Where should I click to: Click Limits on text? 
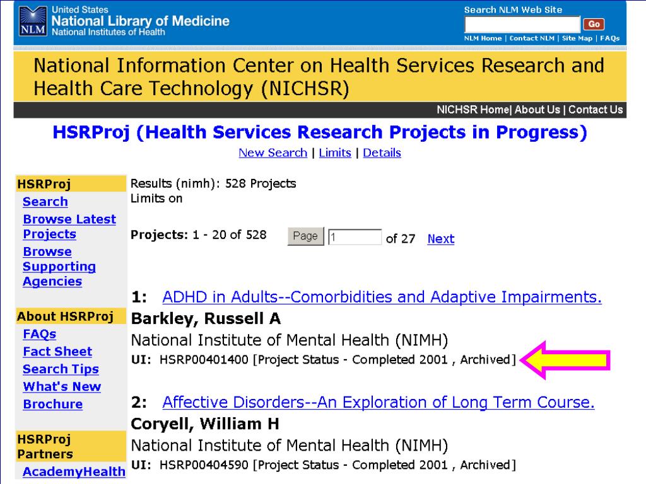click(x=156, y=199)
